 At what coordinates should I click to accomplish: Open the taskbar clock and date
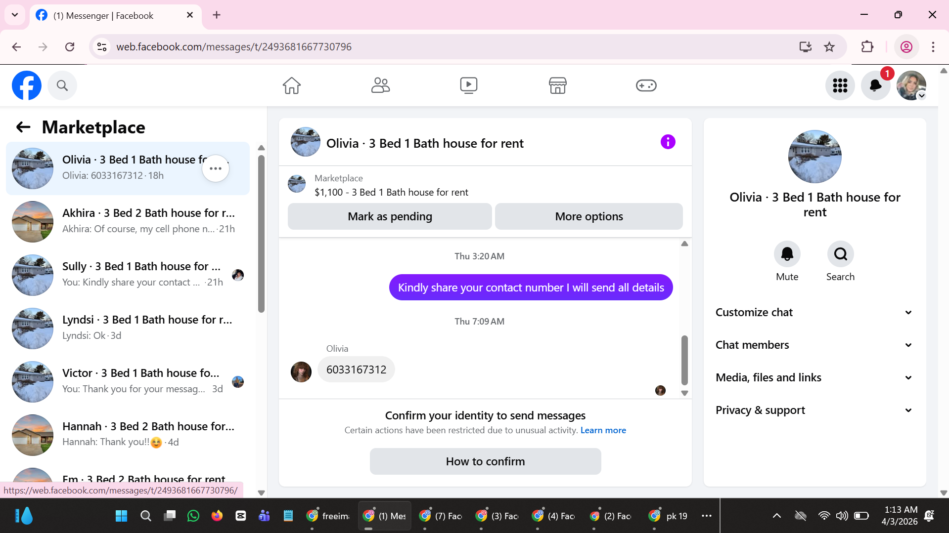900,516
